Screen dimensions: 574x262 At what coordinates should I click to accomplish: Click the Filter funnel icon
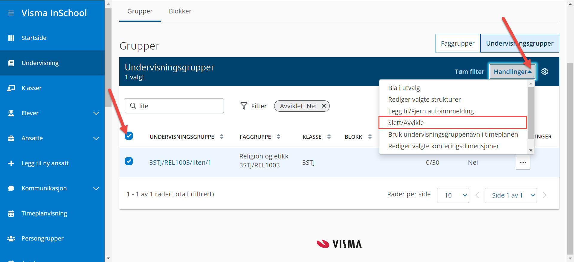(x=244, y=106)
